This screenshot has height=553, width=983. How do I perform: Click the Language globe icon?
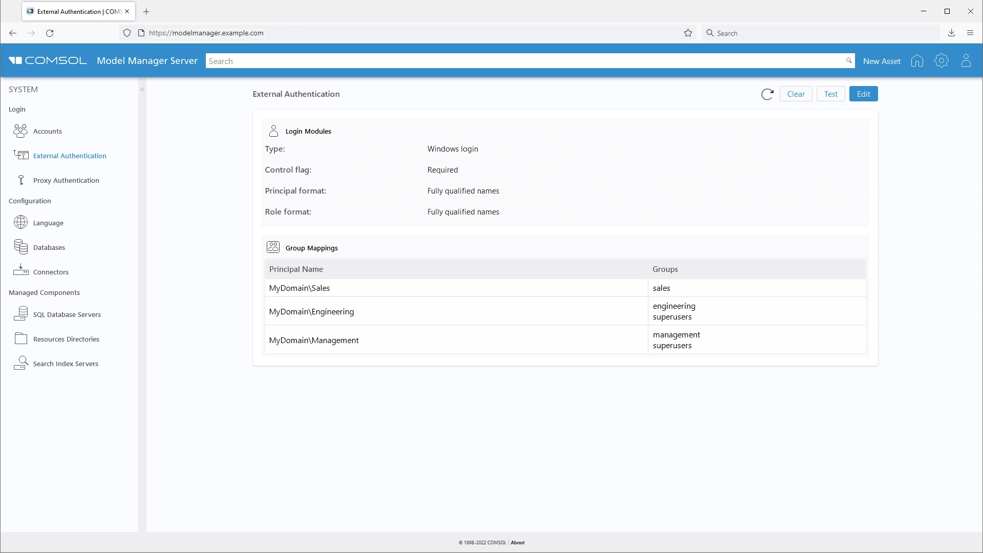20,222
